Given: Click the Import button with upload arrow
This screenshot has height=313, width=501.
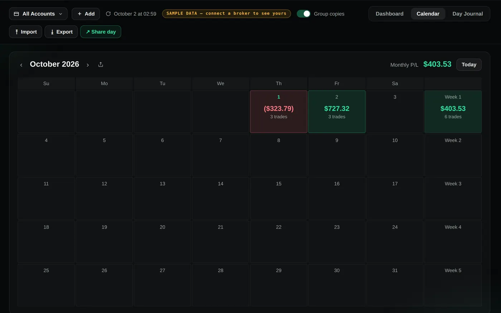Looking at the screenshot, I should tap(25, 32).
